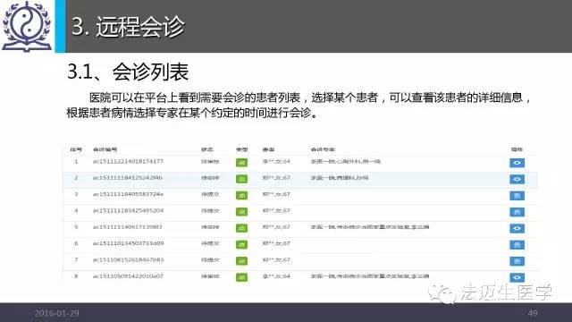The height and width of the screenshot is (322, 572).
Task: Select consultation ID ac151112214018174177
Action: [x=128, y=161]
